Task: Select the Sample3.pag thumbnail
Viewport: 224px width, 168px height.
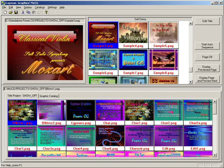Action: pos(103,35)
